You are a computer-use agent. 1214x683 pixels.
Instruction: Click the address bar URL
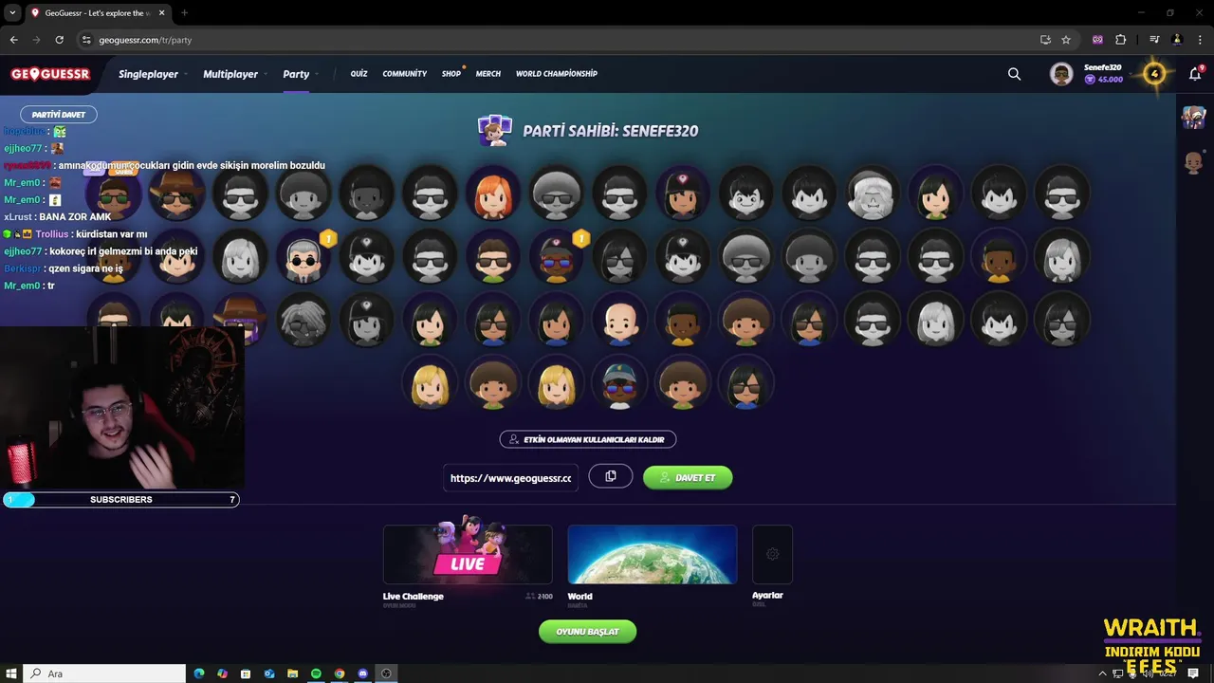pyautogui.click(x=145, y=40)
